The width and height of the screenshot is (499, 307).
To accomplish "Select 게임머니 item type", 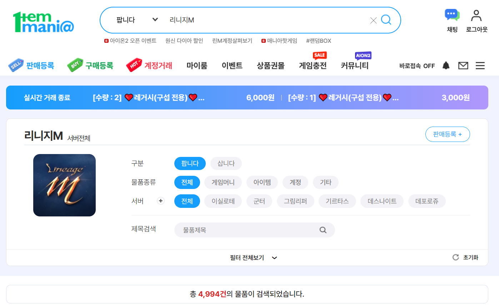I will click(x=223, y=183).
